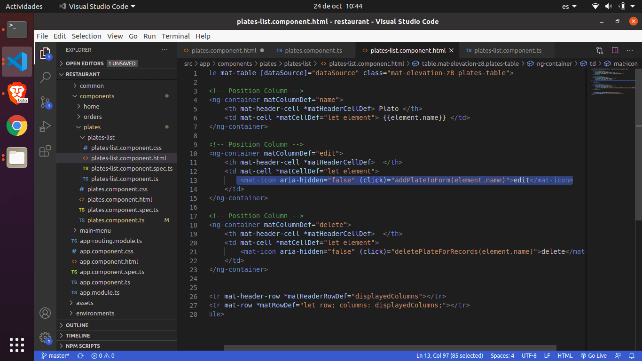
Task: Open the Accounts icon in activity bar
Action: [x=45, y=313]
